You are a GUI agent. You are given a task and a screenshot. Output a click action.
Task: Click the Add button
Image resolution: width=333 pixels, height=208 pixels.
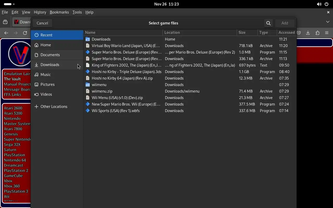point(285,23)
